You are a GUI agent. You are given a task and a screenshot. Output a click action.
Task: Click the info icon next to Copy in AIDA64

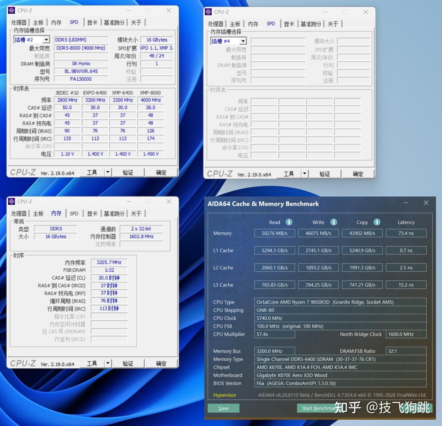click(377, 222)
